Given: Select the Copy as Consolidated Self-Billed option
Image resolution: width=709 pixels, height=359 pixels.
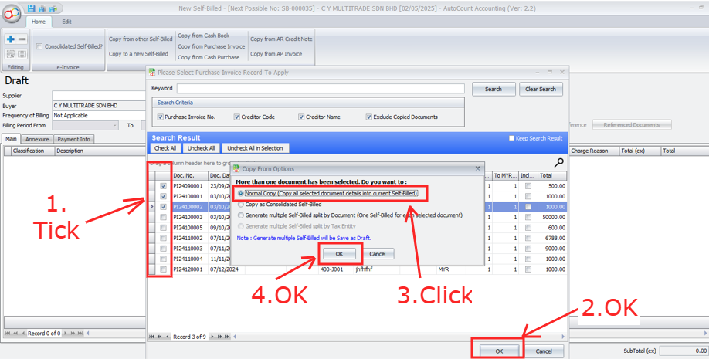Looking at the screenshot, I should 240,205.
